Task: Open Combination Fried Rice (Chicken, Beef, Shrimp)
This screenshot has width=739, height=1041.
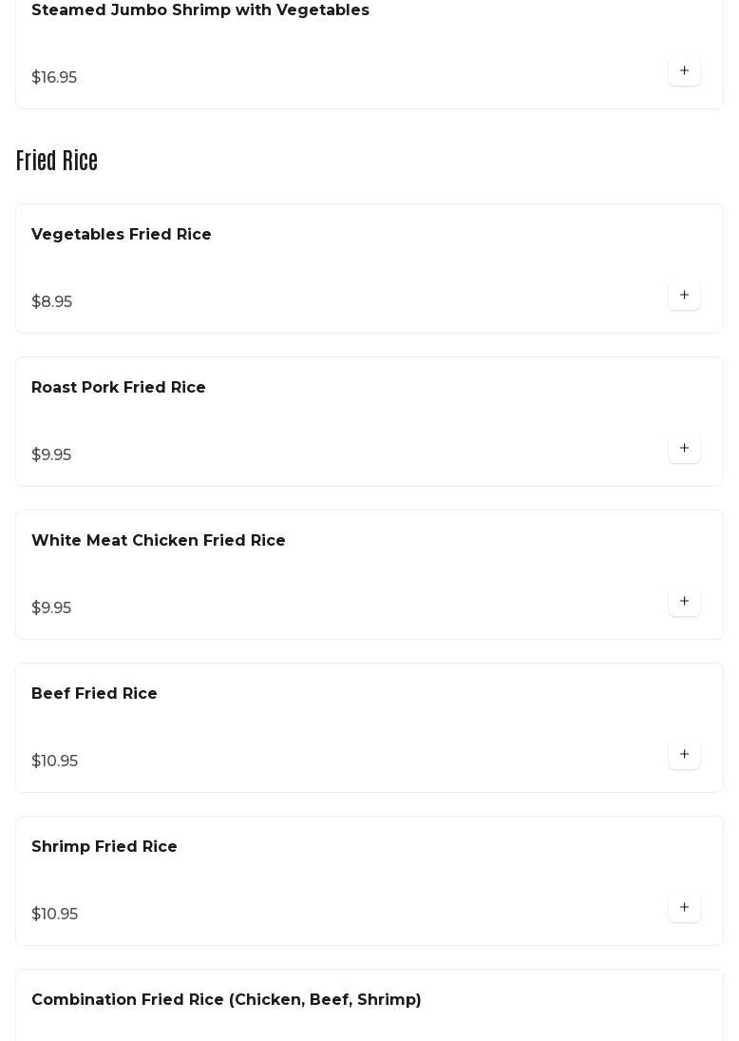Action: coord(226,1000)
